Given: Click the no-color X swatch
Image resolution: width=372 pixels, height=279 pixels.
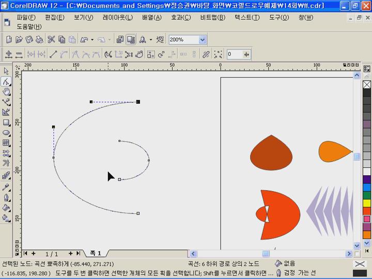Looking at the screenshot, I should point(367,84).
